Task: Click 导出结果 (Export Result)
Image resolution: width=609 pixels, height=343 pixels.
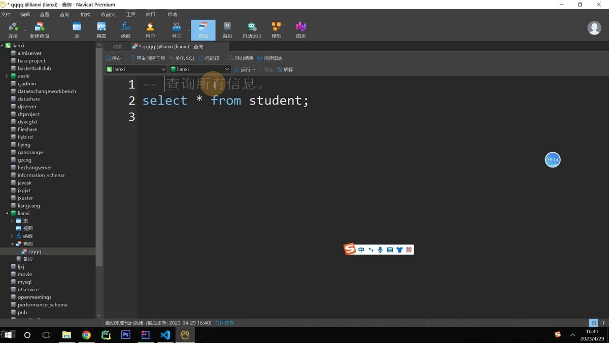Action: point(241,58)
